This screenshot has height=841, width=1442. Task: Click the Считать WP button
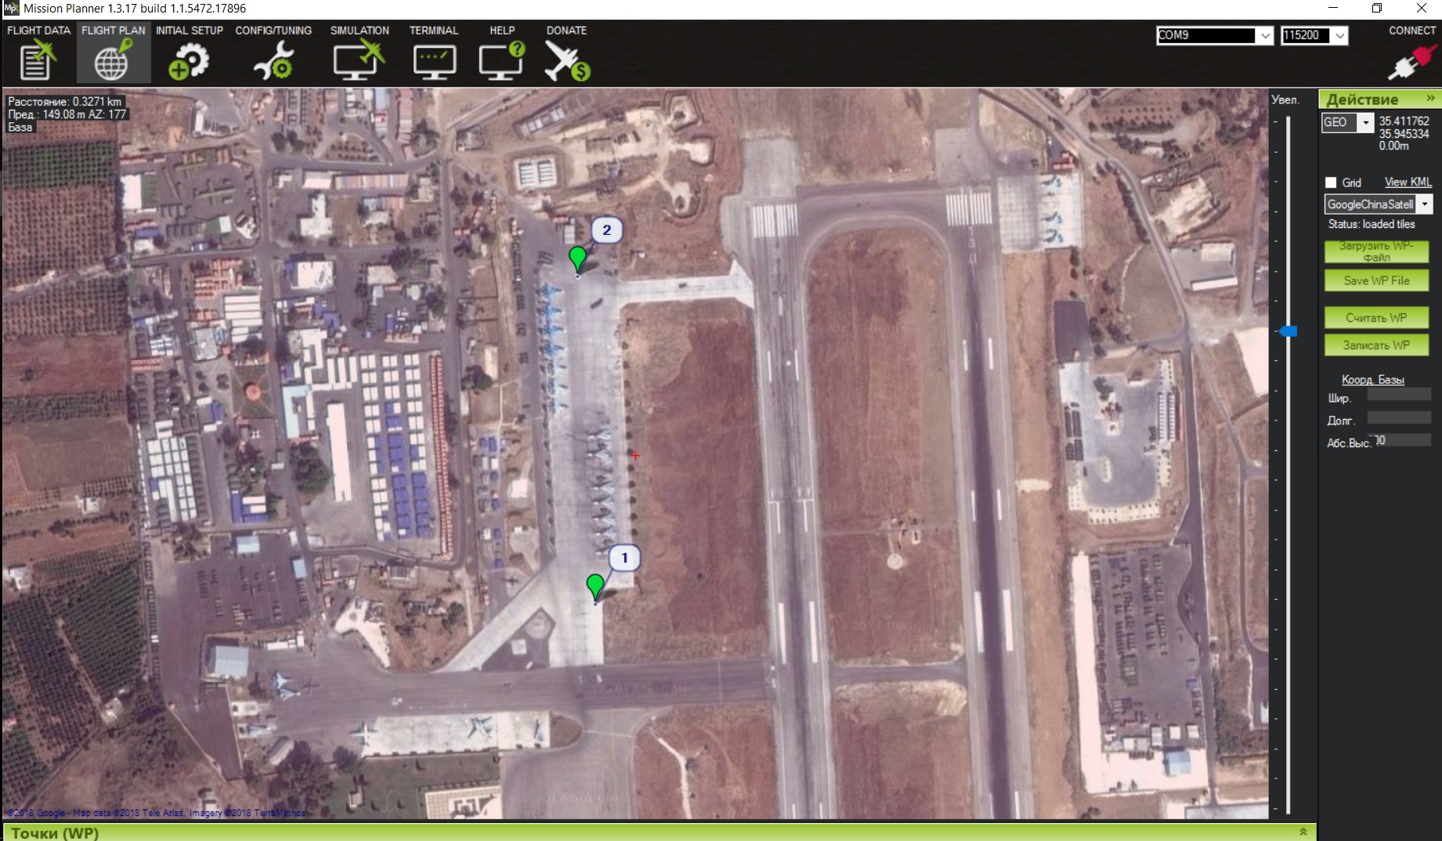(x=1376, y=318)
